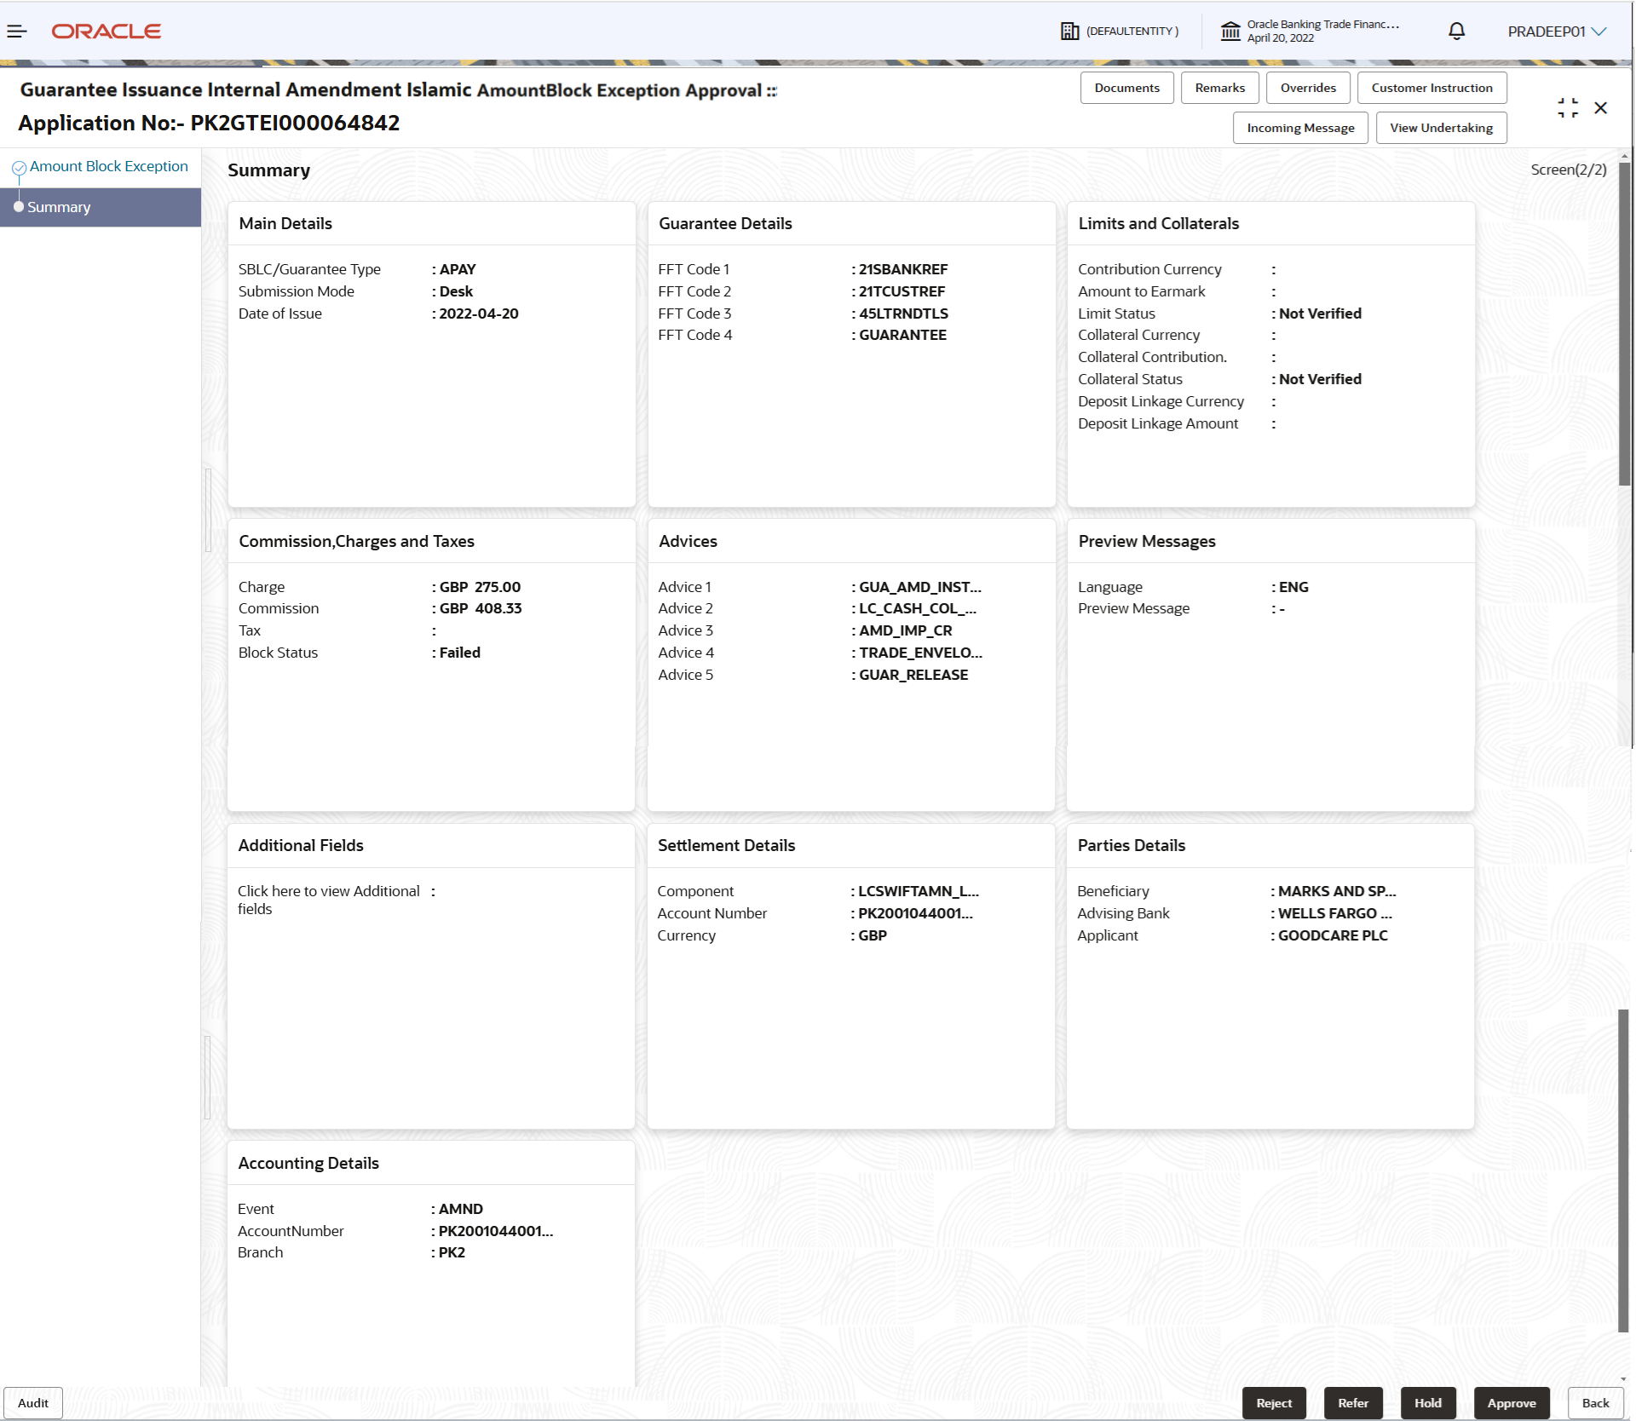This screenshot has width=1636, height=1421.
Task: Click the Summary stage bullet indicator
Action: coord(18,206)
